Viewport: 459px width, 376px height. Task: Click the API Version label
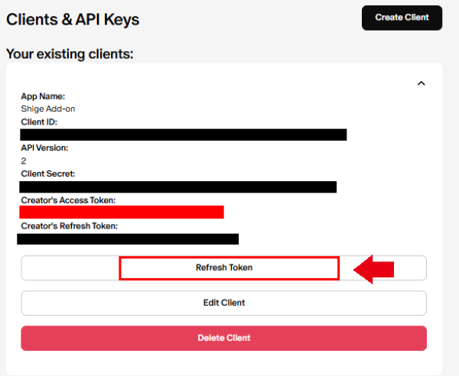tap(44, 147)
